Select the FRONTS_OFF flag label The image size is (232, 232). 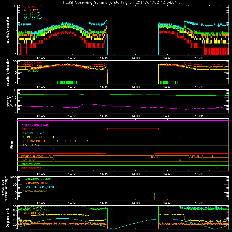(x=31, y=164)
